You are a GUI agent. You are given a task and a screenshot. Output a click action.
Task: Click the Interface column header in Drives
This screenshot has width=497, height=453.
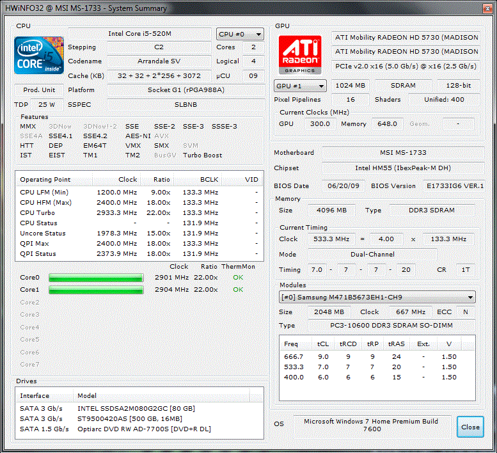pos(44,395)
